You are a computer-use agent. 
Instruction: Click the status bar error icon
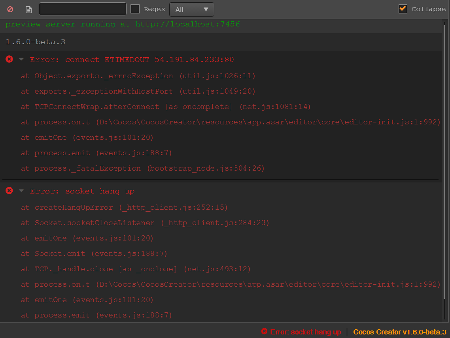pyautogui.click(x=264, y=332)
